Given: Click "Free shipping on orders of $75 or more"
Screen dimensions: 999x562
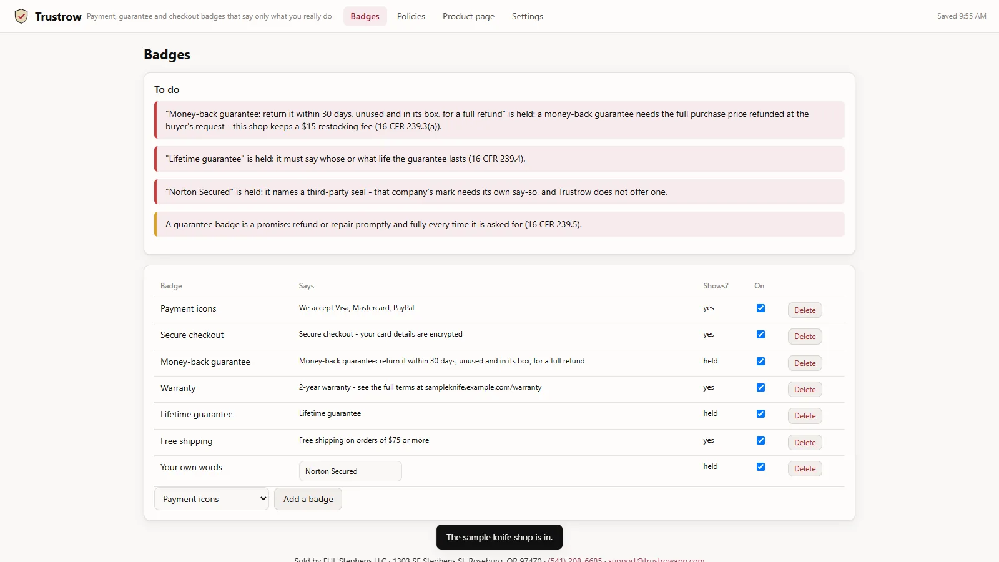Looking at the screenshot, I should pyautogui.click(x=364, y=440).
